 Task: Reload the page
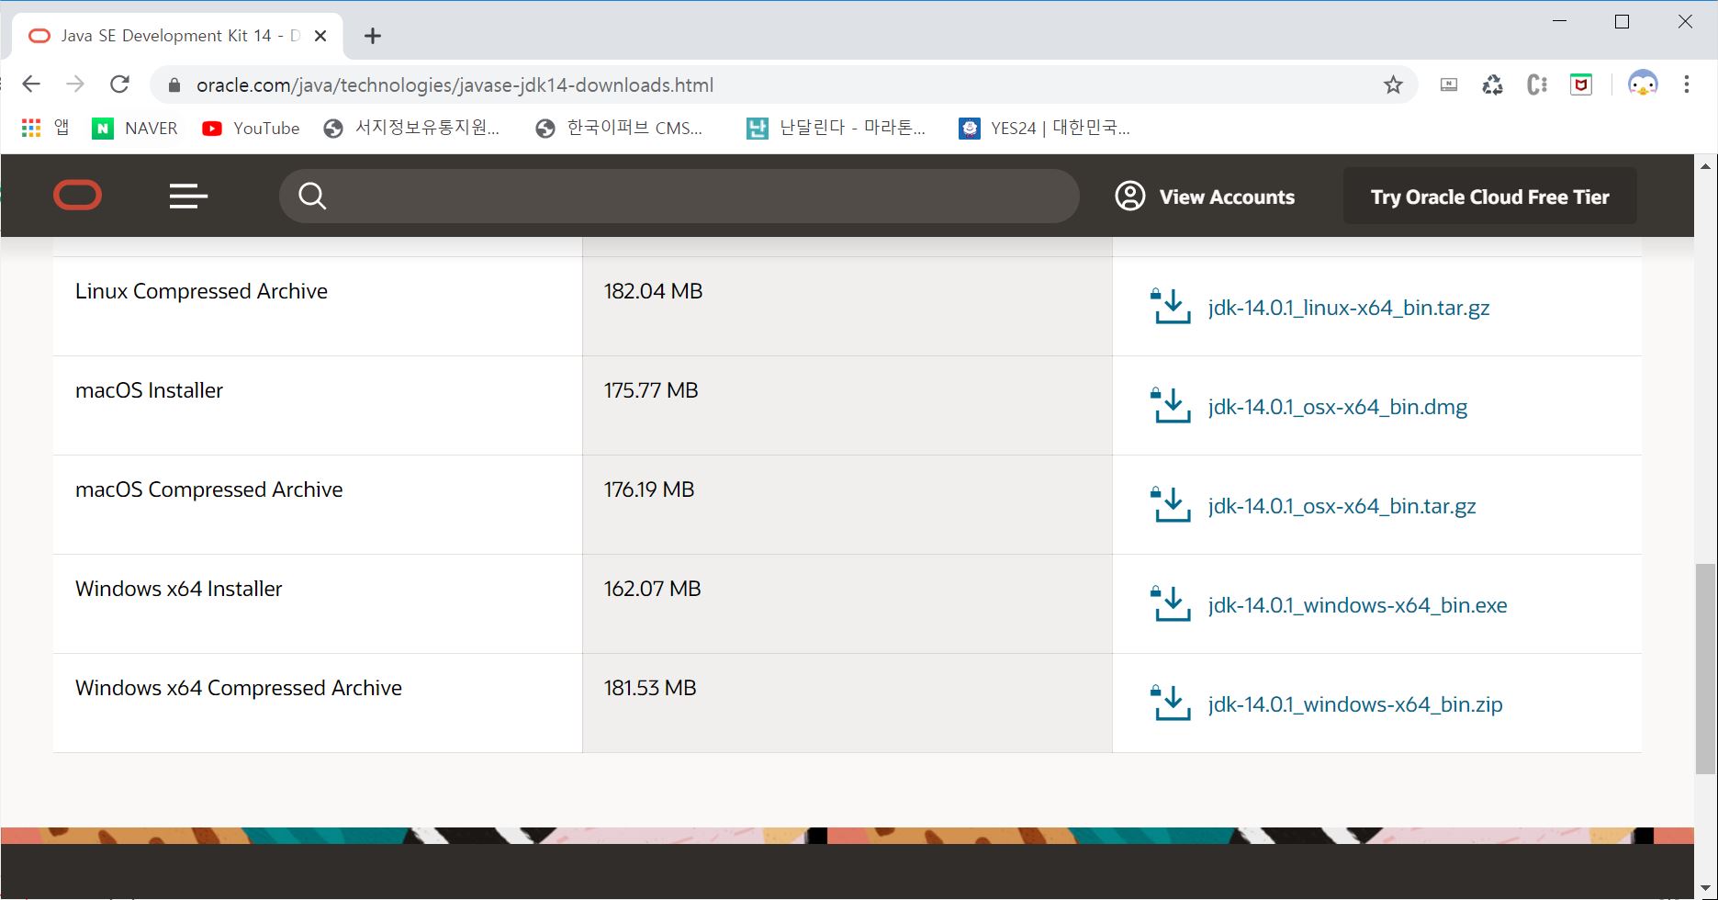119,84
